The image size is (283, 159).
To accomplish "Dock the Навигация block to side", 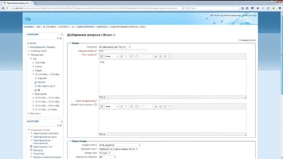I will (x=62, y=34).
